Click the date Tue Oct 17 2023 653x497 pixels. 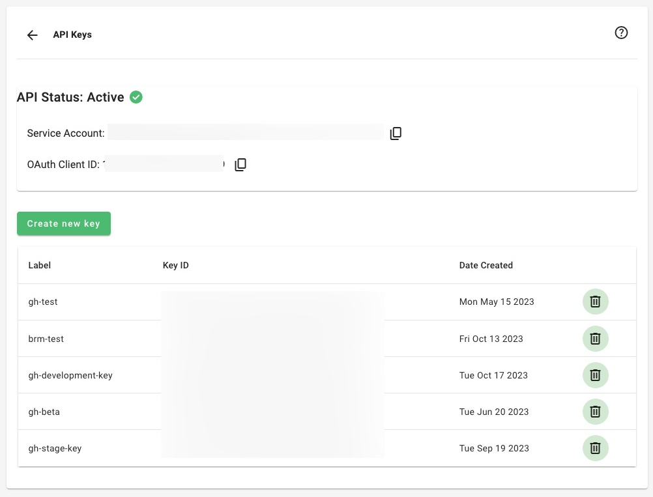click(493, 375)
